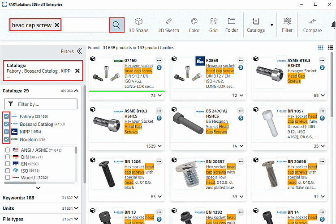The image size is (336, 224).
Task: Click the blue S badge on BS 2470 V2
Action: [x=241, y=118]
